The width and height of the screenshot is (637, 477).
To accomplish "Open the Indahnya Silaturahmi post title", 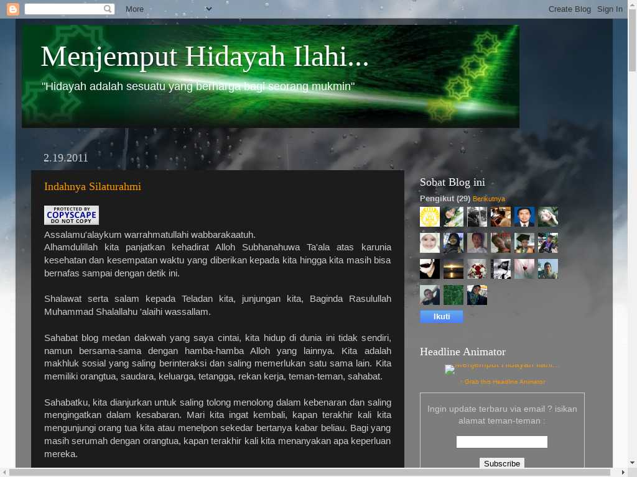I will [x=93, y=187].
